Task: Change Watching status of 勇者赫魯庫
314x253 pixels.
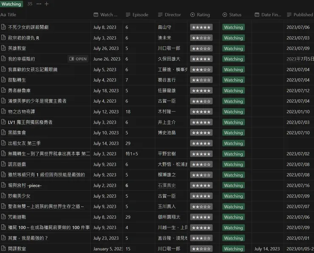Action: [233, 91]
